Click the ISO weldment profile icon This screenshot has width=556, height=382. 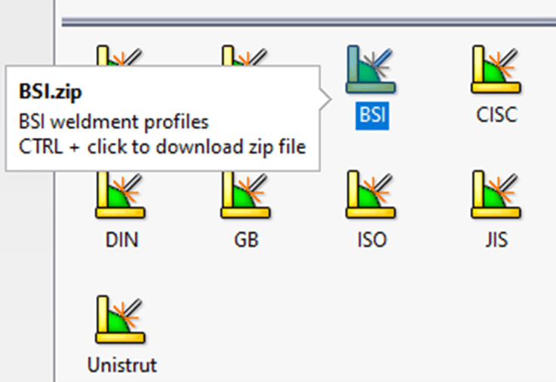tap(371, 194)
